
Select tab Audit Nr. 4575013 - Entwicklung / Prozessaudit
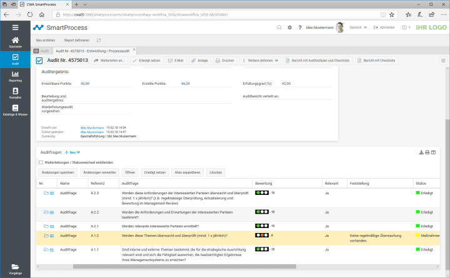click(x=92, y=51)
